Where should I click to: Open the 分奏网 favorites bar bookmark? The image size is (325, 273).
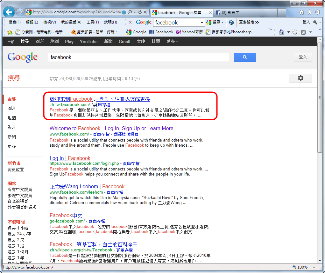click(40, 32)
